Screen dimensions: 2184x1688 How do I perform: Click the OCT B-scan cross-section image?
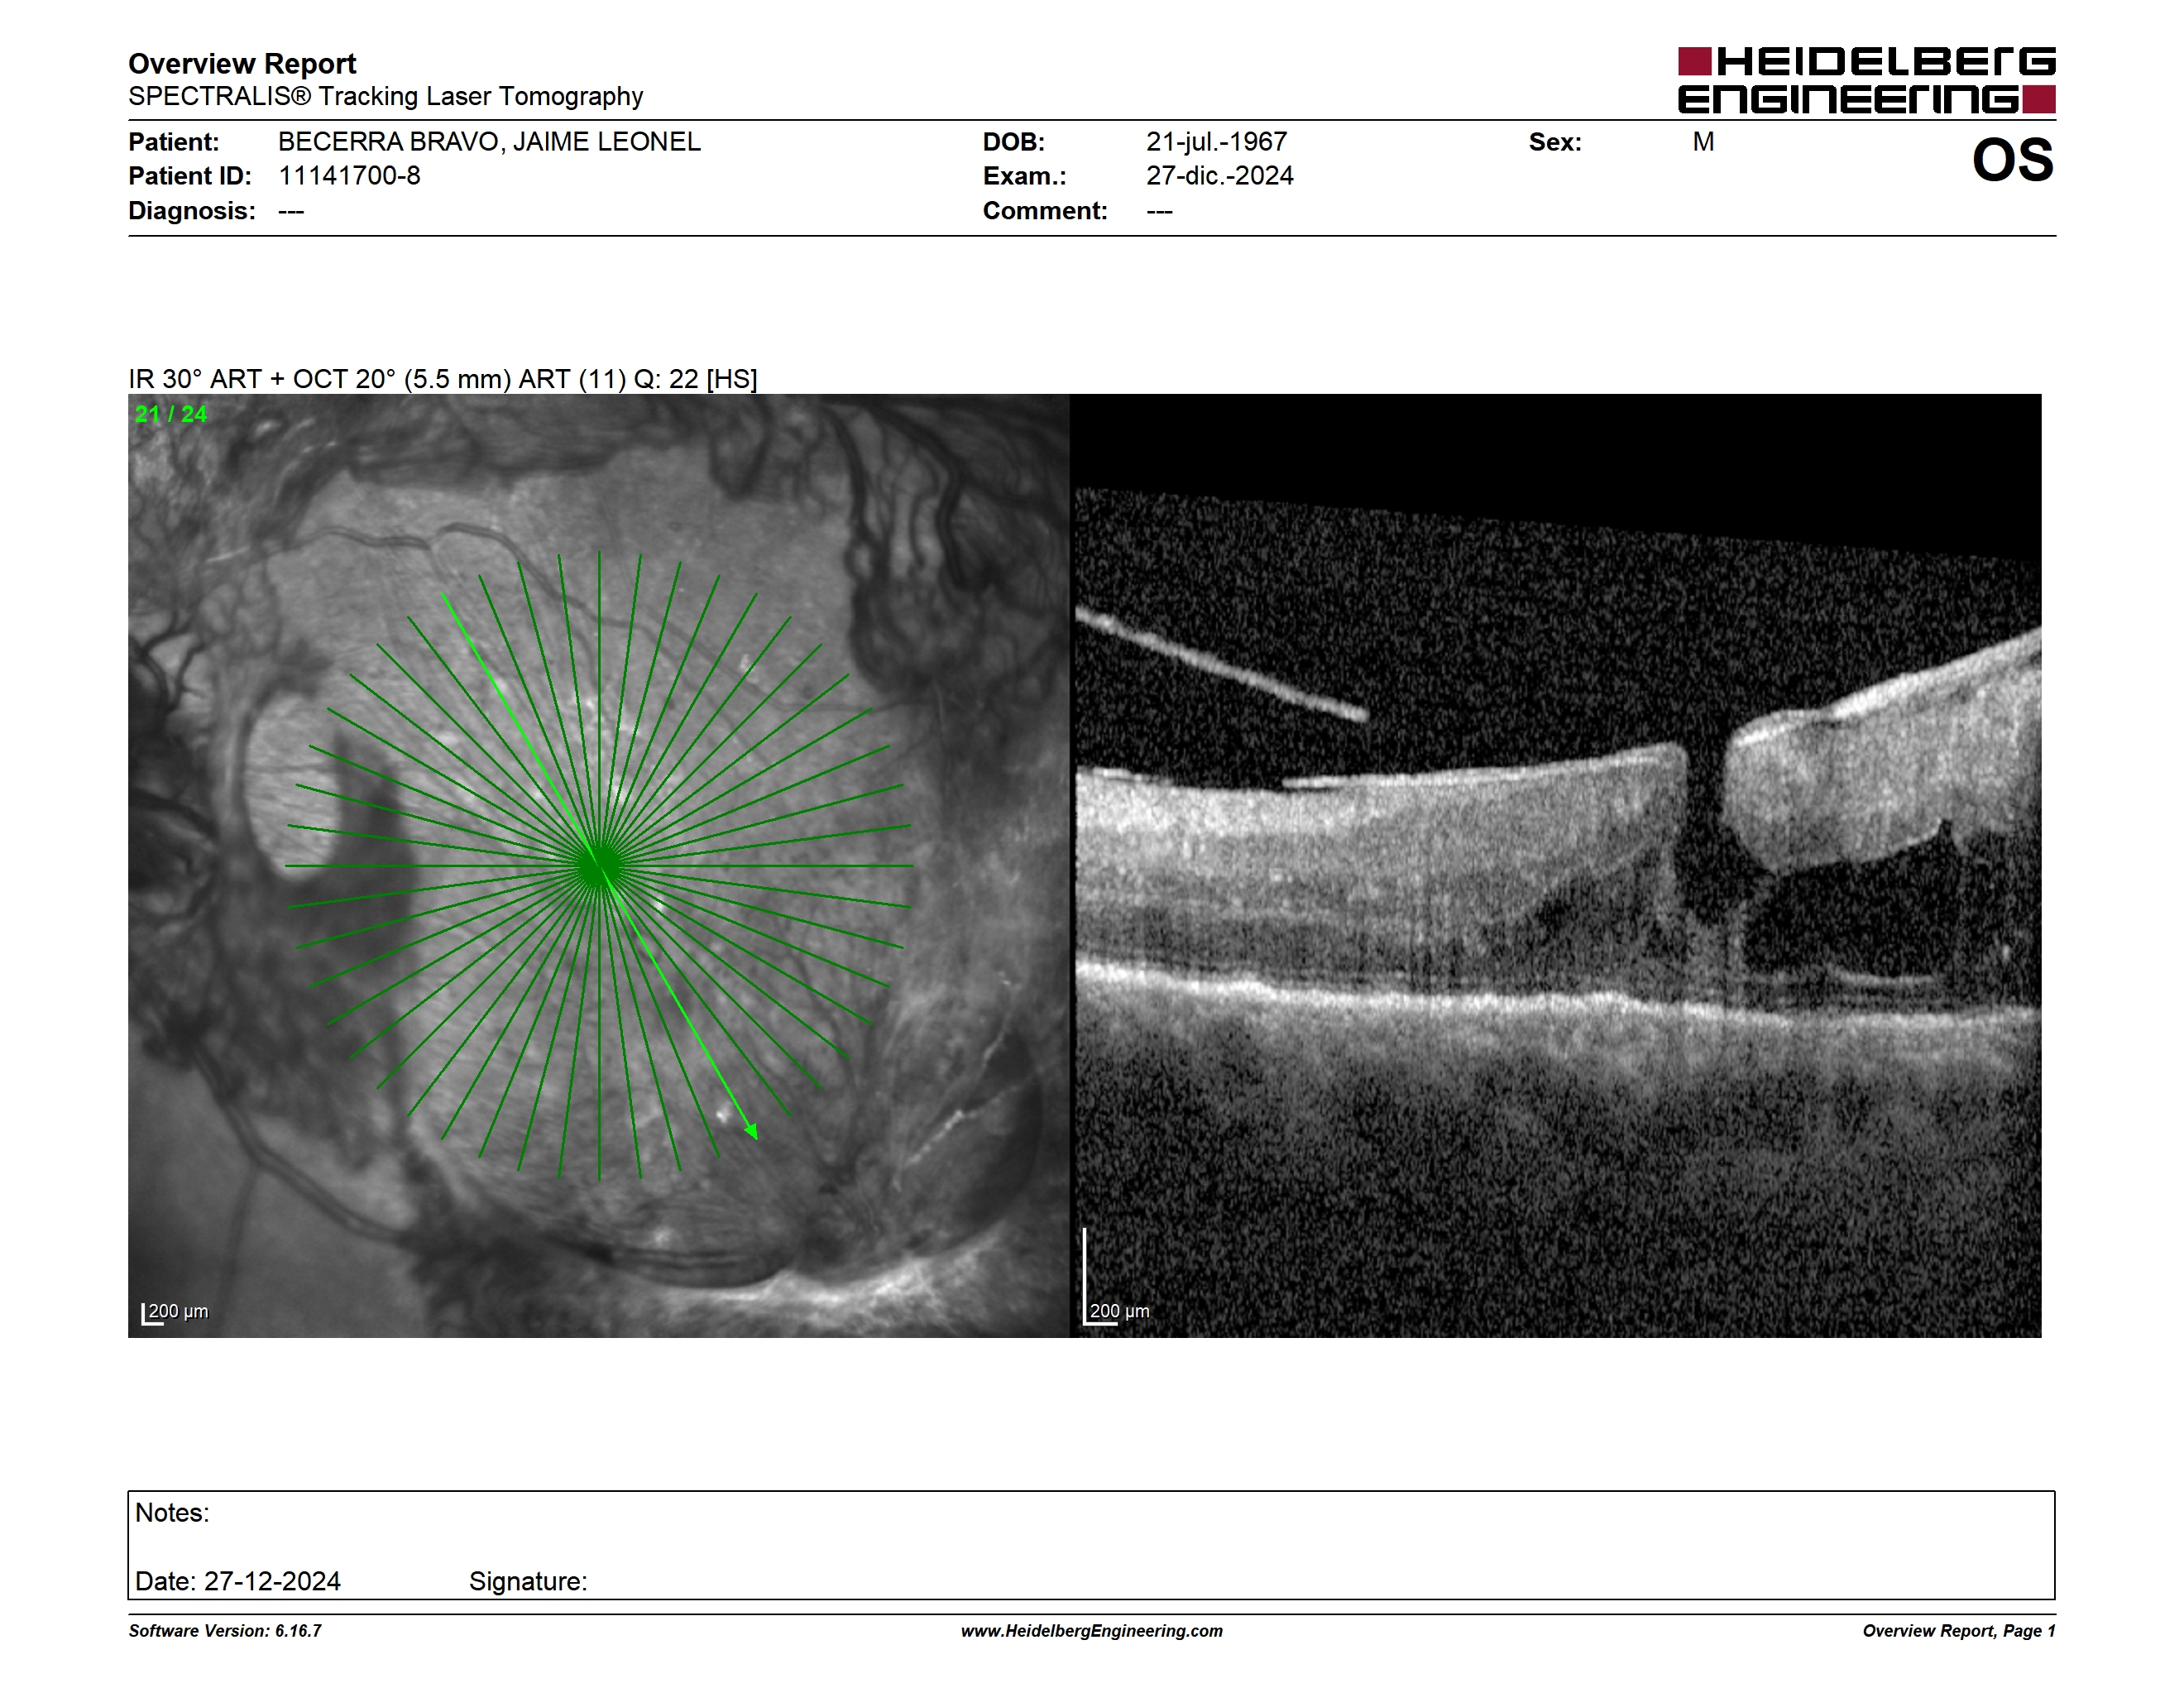[1556, 866]
